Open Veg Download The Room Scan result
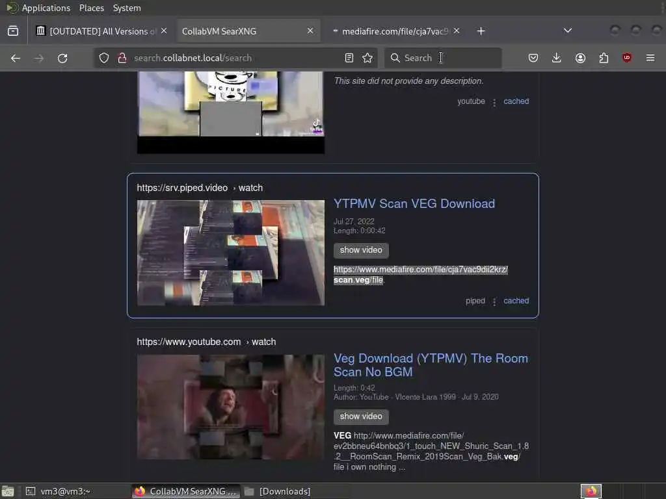The height and width of the screenshot is (499, 666). 431,365
